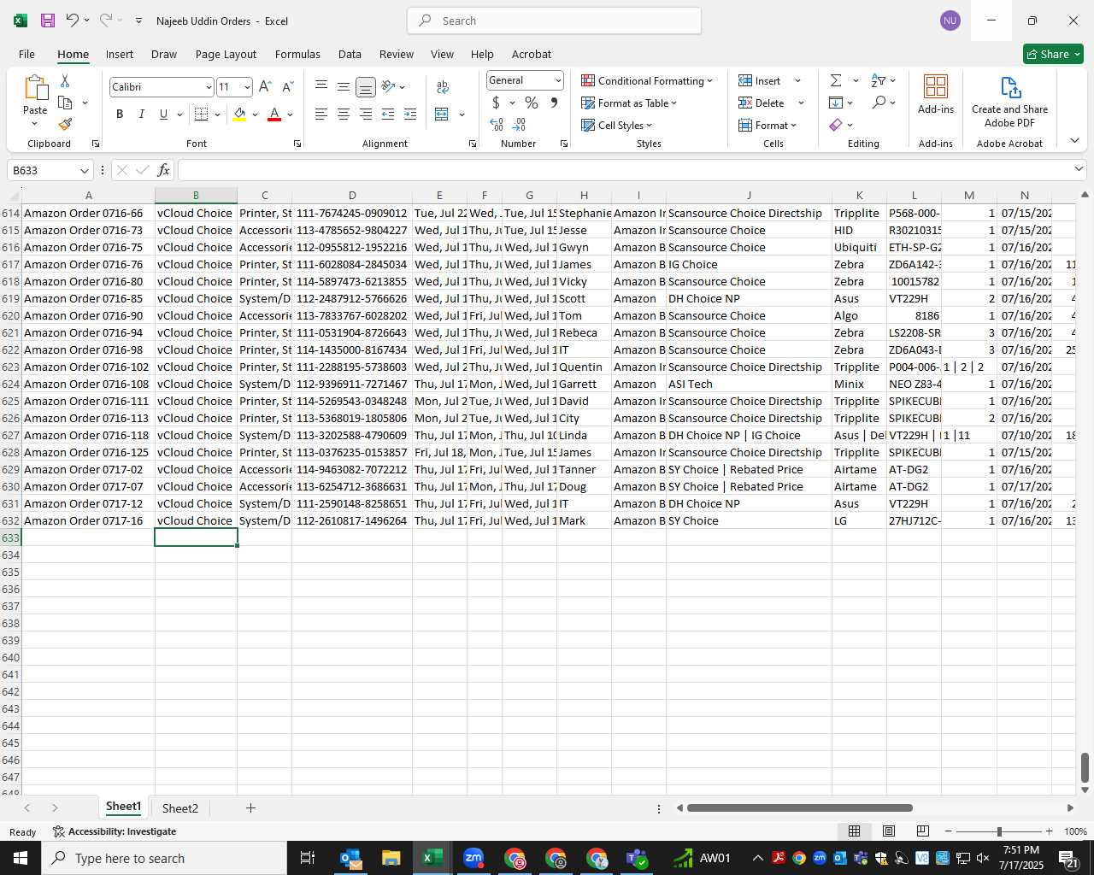This screenshot has width=1094, height=875.
Task: Open Paste options dropdown arrow
Action: 35,125
